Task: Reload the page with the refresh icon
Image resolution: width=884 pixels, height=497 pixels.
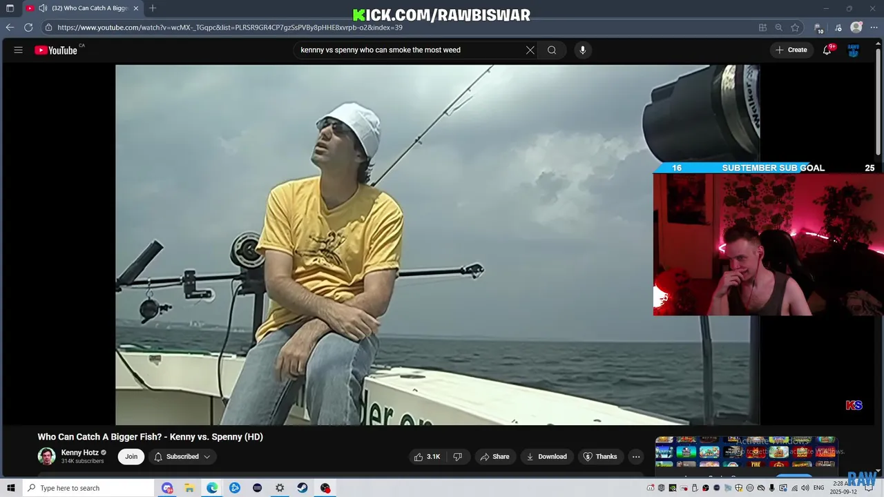Action: click(28, 28)
